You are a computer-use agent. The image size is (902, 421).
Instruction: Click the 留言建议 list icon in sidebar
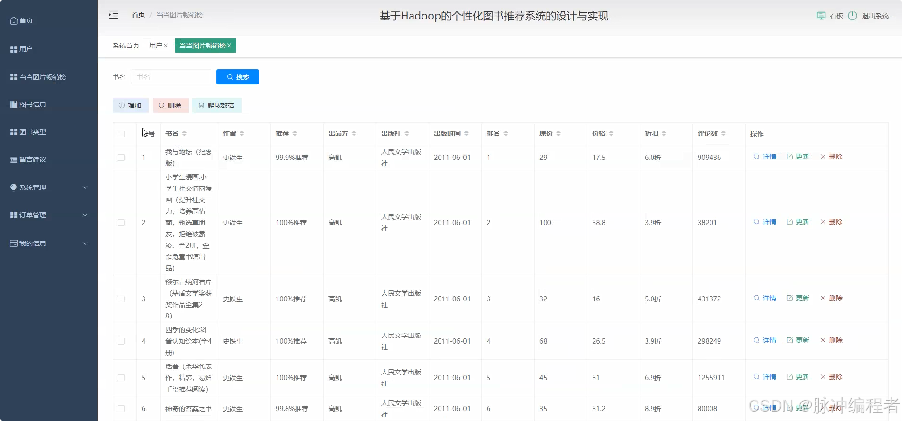[x=14, y=159]
